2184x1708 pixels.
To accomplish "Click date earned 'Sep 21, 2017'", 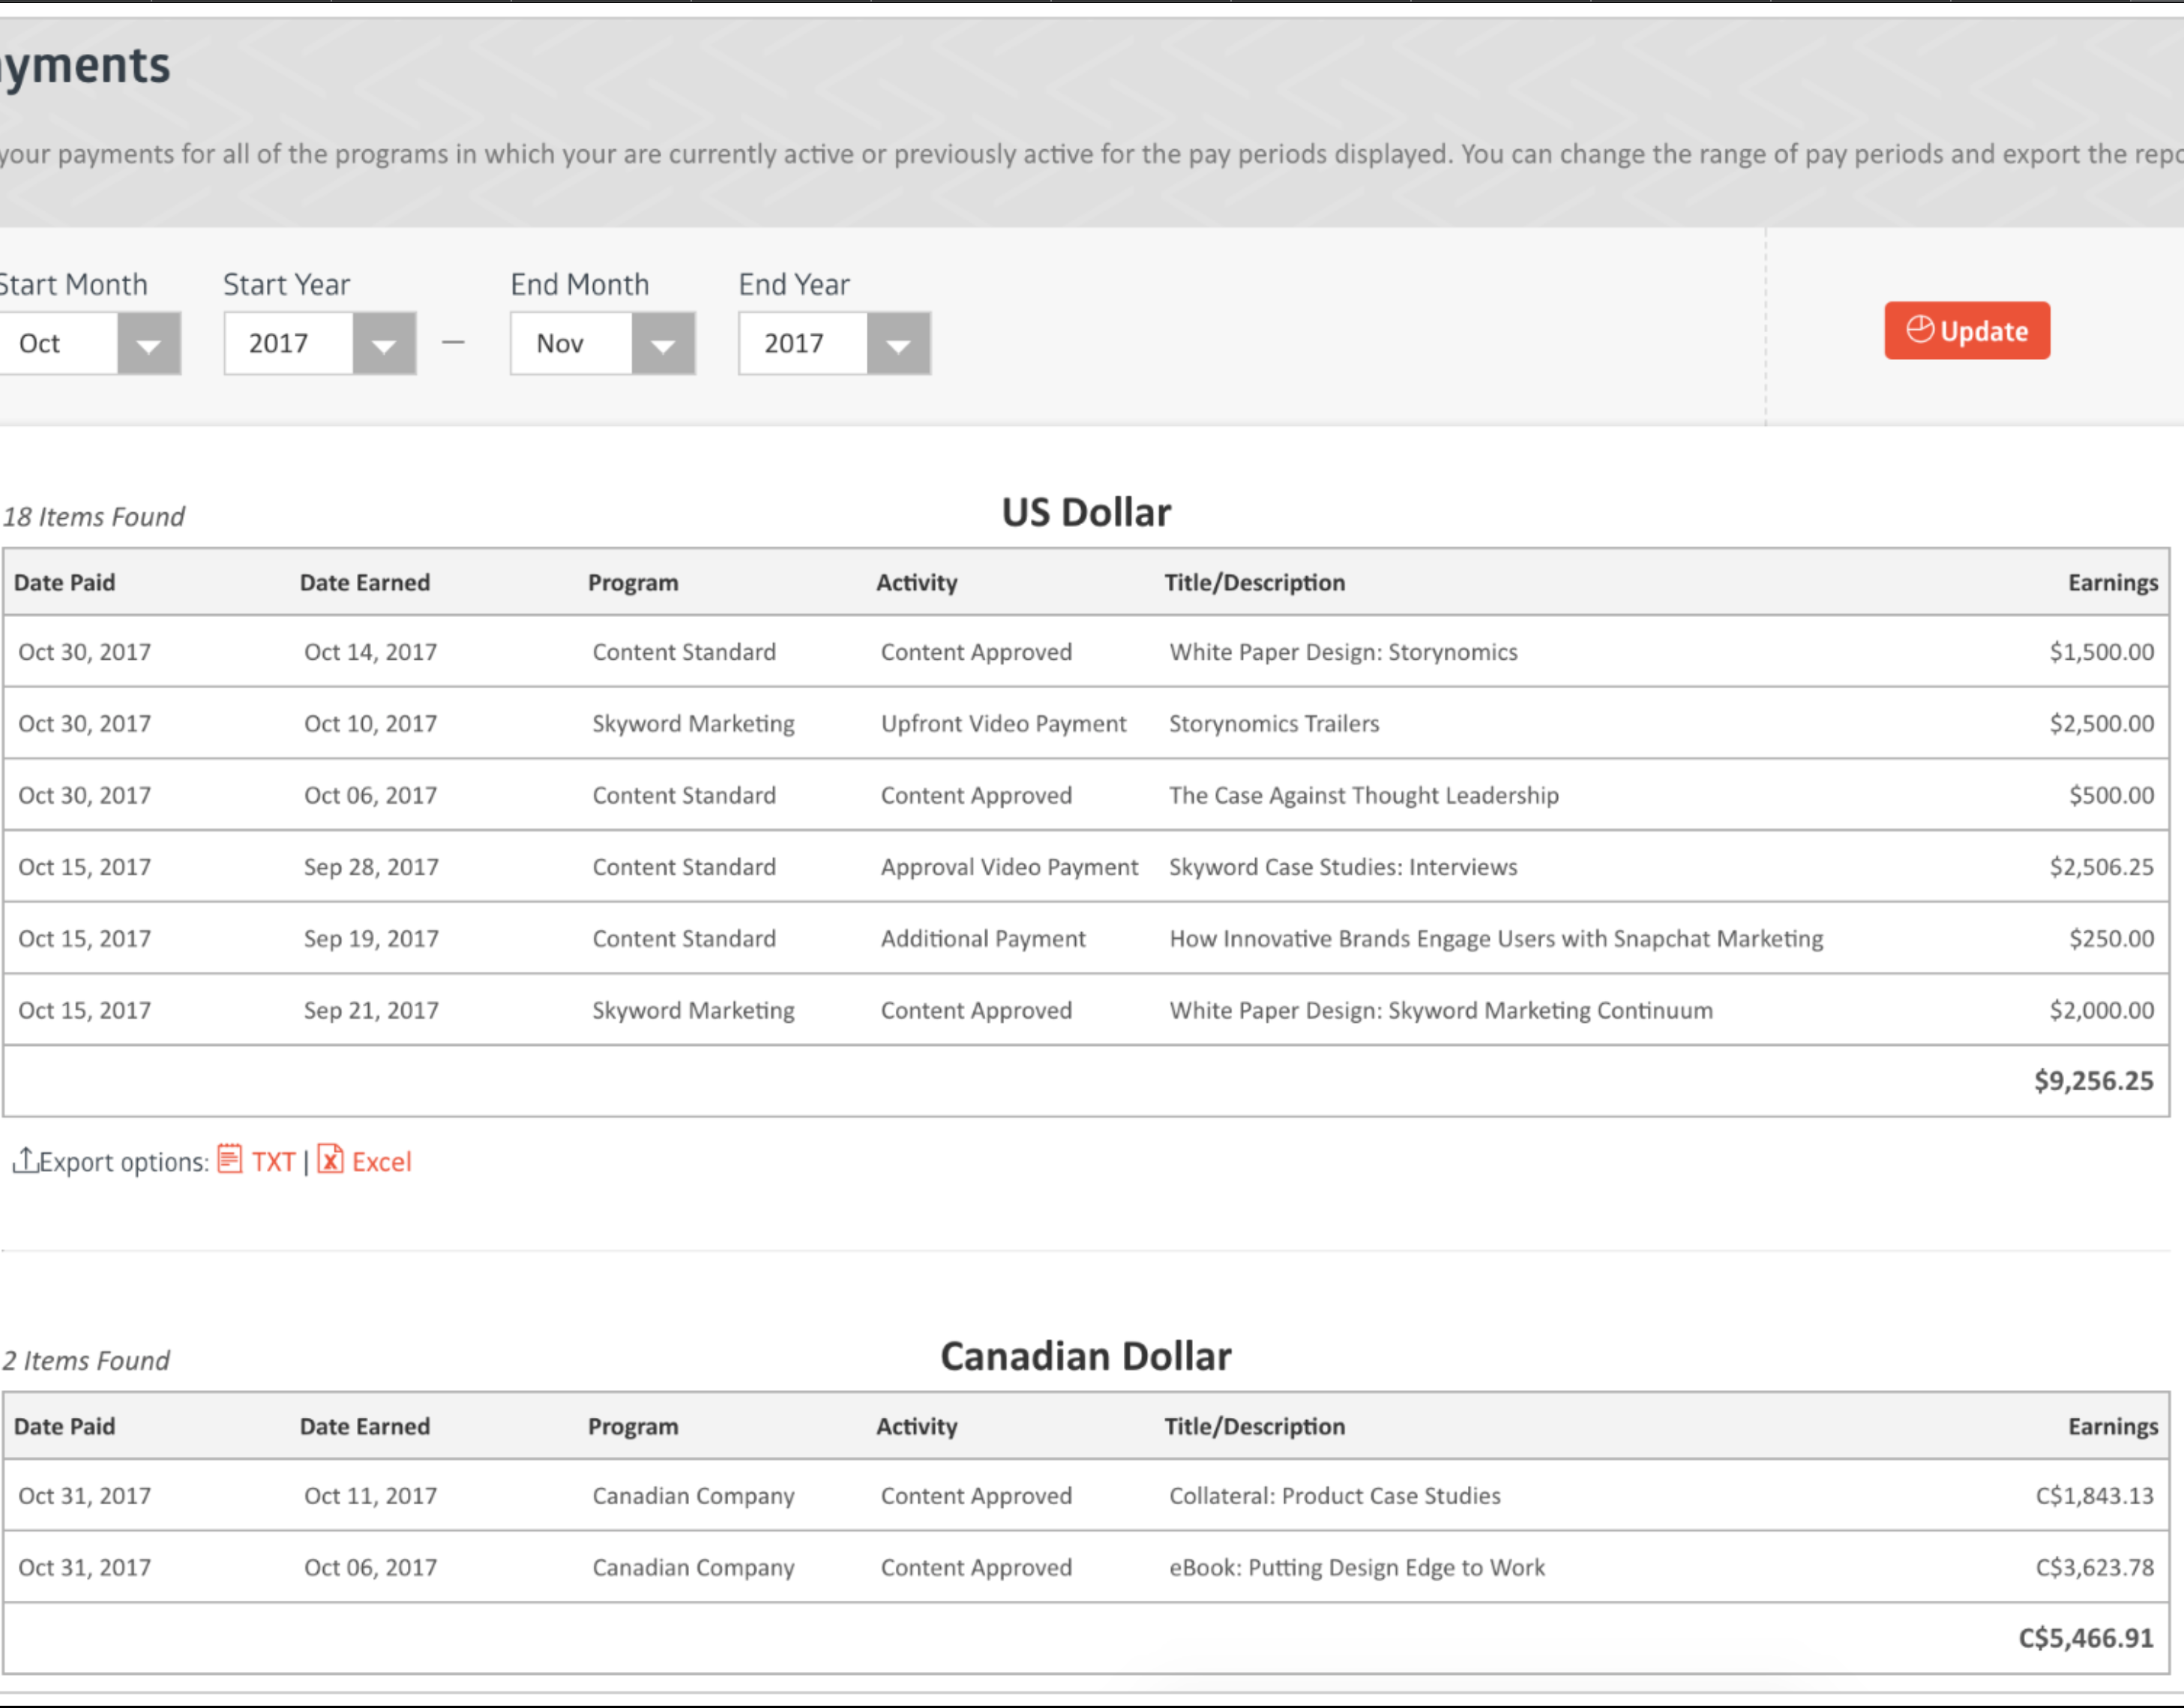I will coord(371,1011).
